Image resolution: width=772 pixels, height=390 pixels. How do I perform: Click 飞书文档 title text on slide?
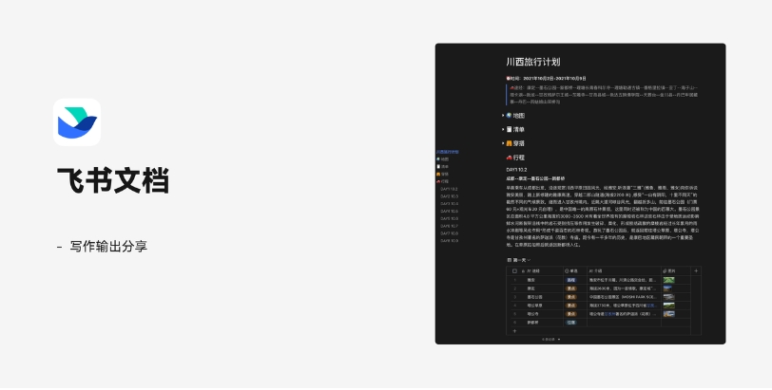click(x=113, y=180)
